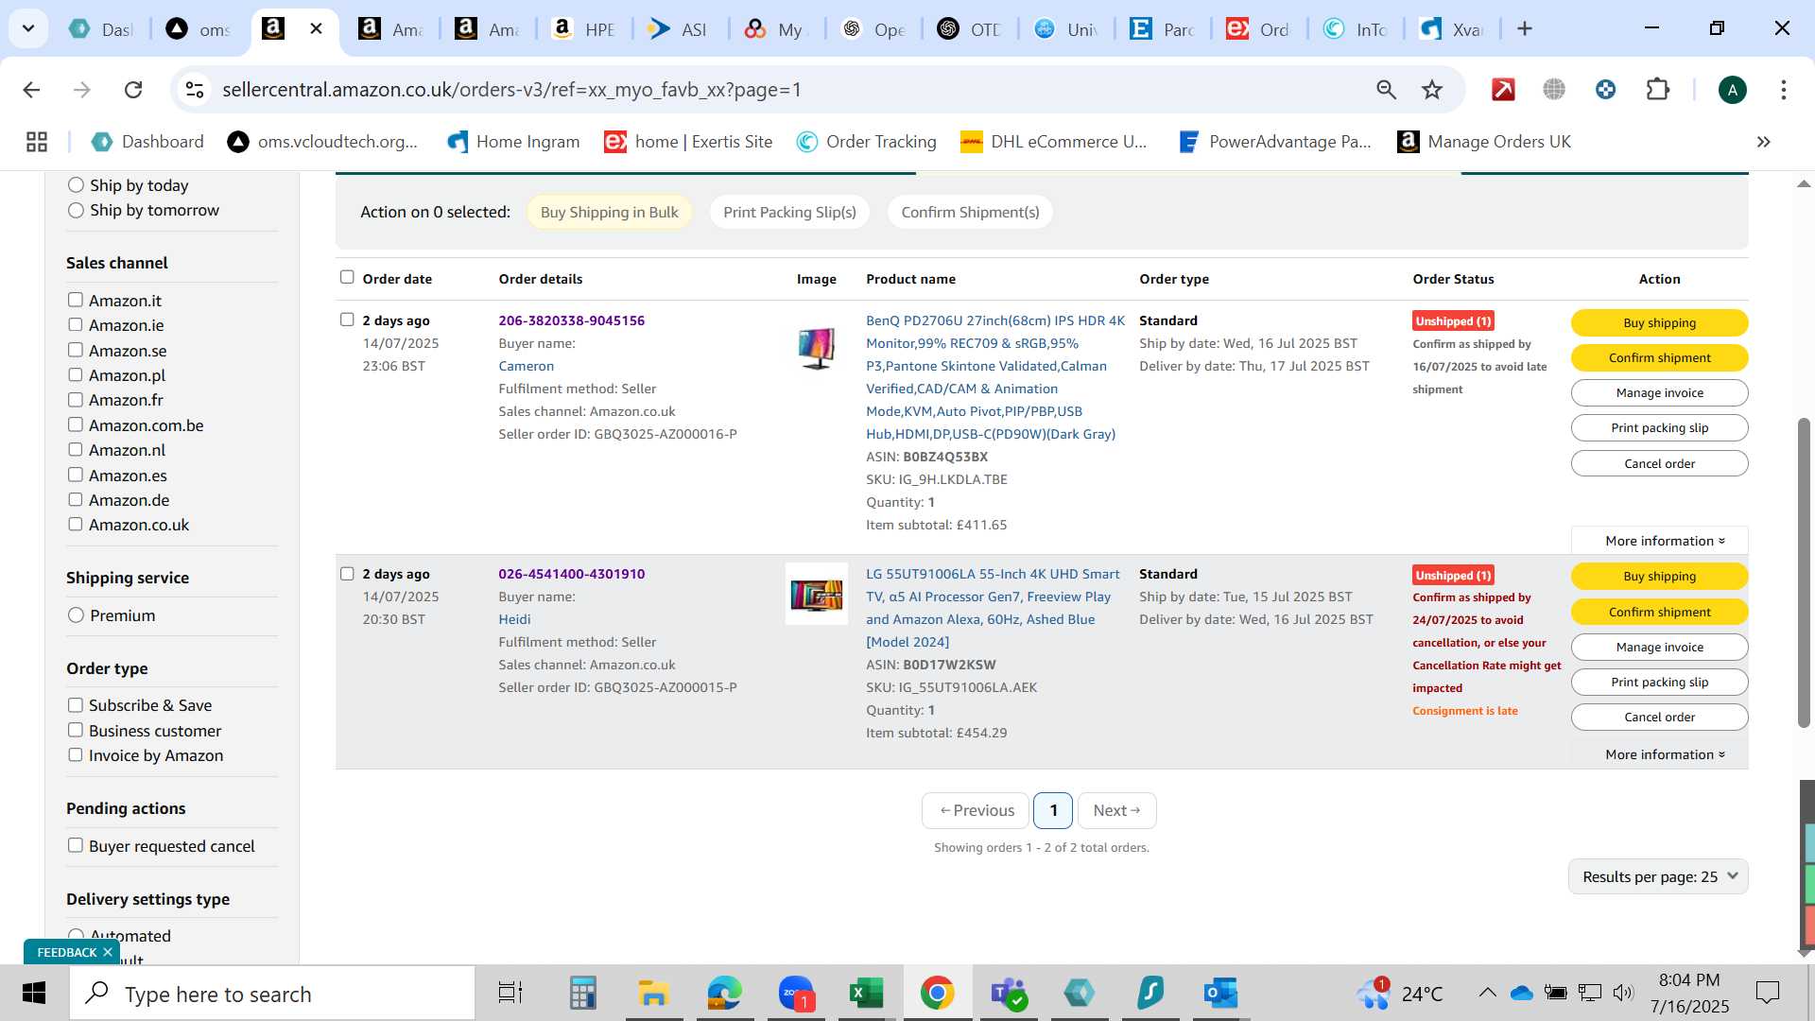Image resolution: width=1815 pixels, height=1021 pixels.
Task: Cancel order for LG TV row
Action: (x=1659, y=717)
